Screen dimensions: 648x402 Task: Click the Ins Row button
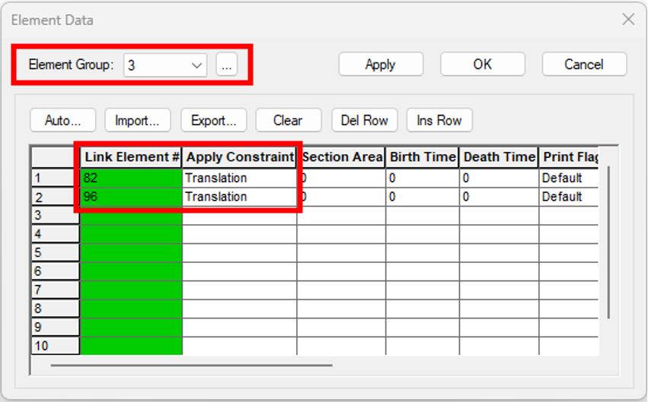pyautogui.click(x=439, y=120)
